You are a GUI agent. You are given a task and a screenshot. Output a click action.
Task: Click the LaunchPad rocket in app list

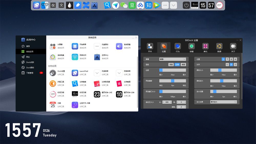(x=75, y=73)
